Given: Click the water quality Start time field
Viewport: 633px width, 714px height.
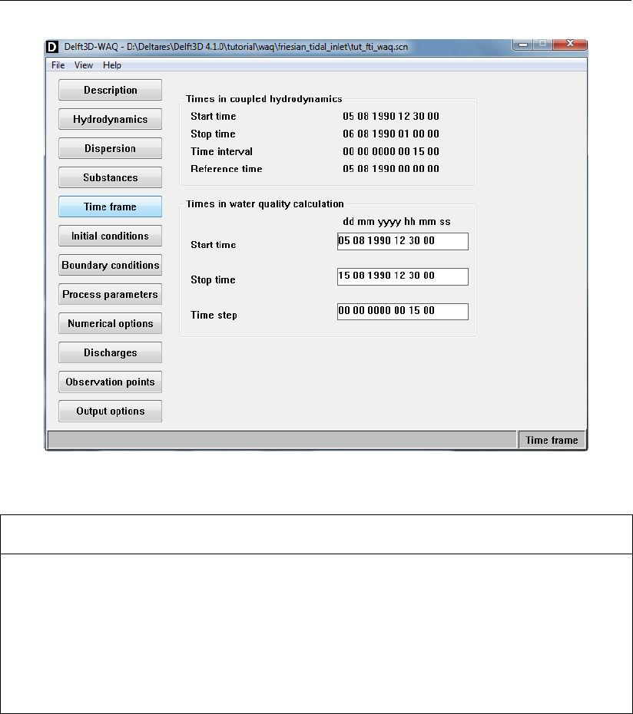Looking at the screenshot, I should click(x=403, y=241).
